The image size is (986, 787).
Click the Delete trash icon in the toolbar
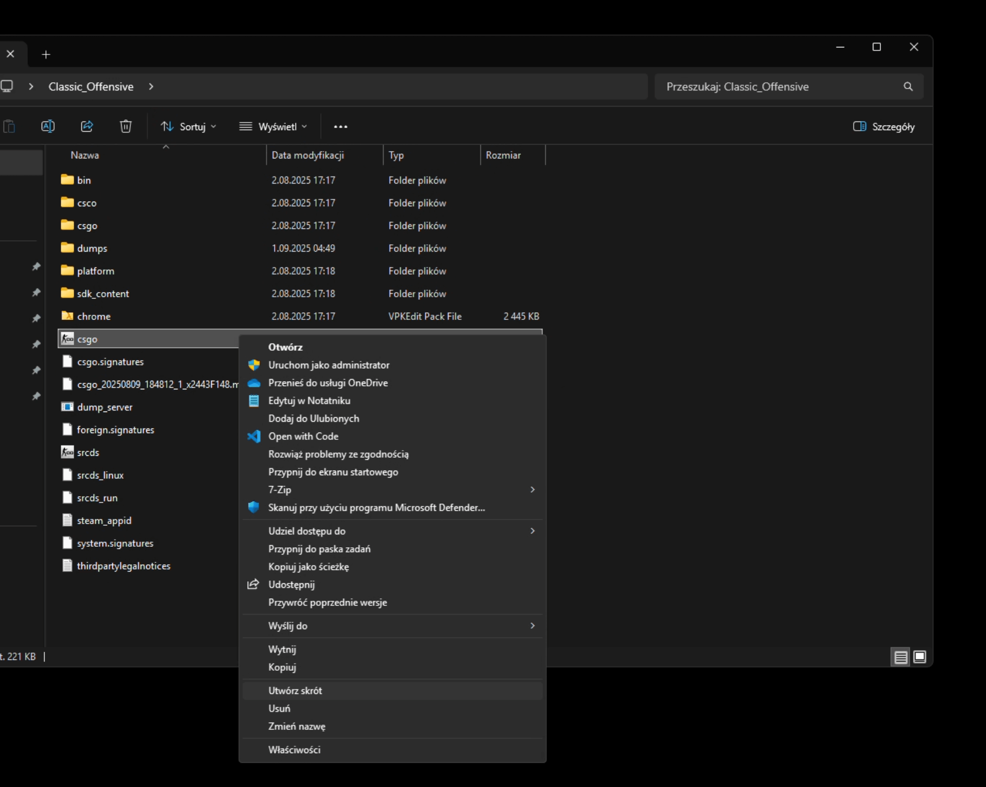click(x=126, y=127)
